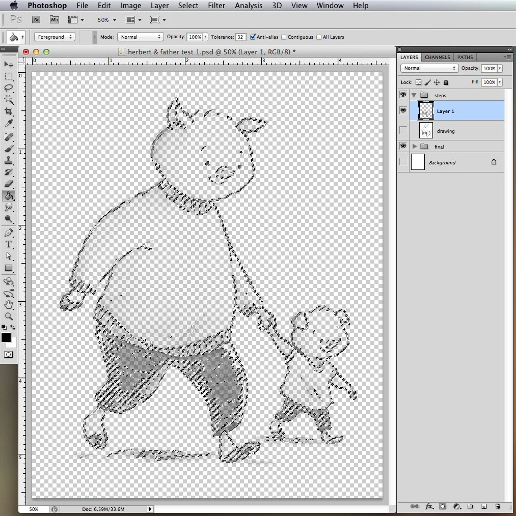Select the Rectangular Marquee tool
The image size is (516, 516).
(9, 76)
